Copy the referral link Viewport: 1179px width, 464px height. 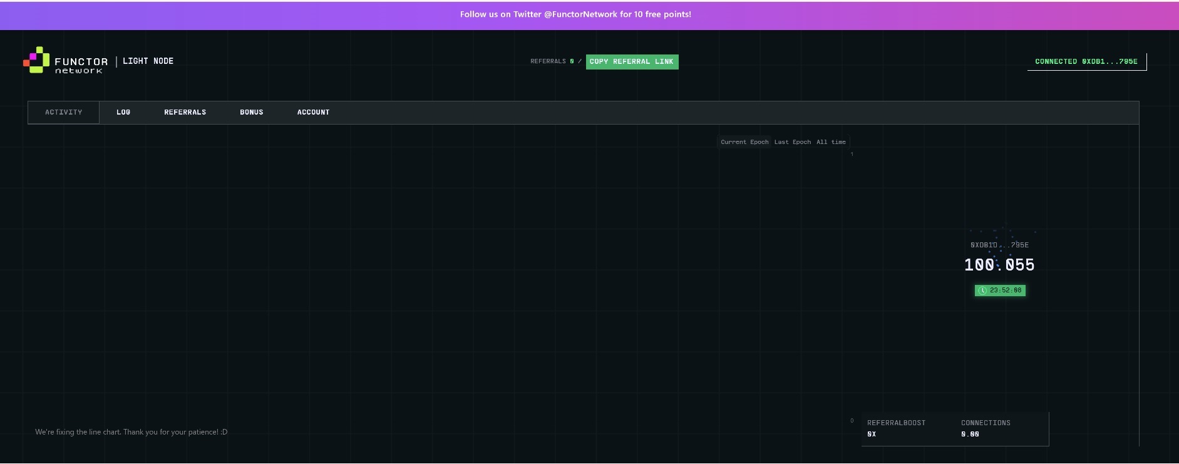(x=632, y=62)
